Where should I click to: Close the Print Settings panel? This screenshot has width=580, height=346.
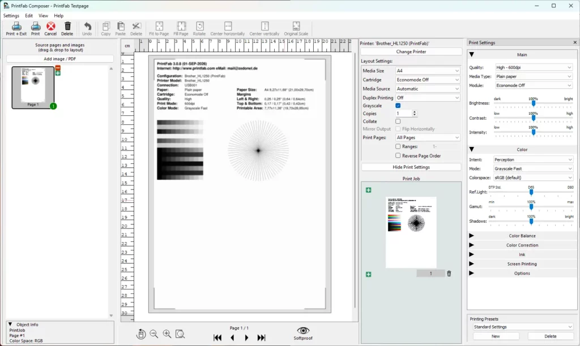click(x=575, y=42)
